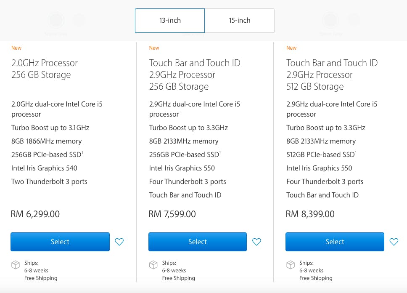Click shipping box icon under RM 8,399.00 model
Screen dimensions: 407x293
291,265
